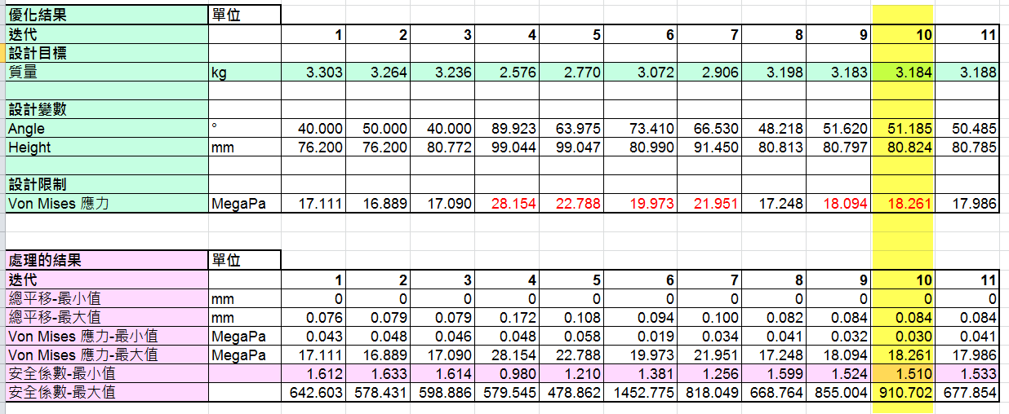This screenshot has width=1009, height=414.
Task: Click red stress value 18.094
Action: pos(838,203)
